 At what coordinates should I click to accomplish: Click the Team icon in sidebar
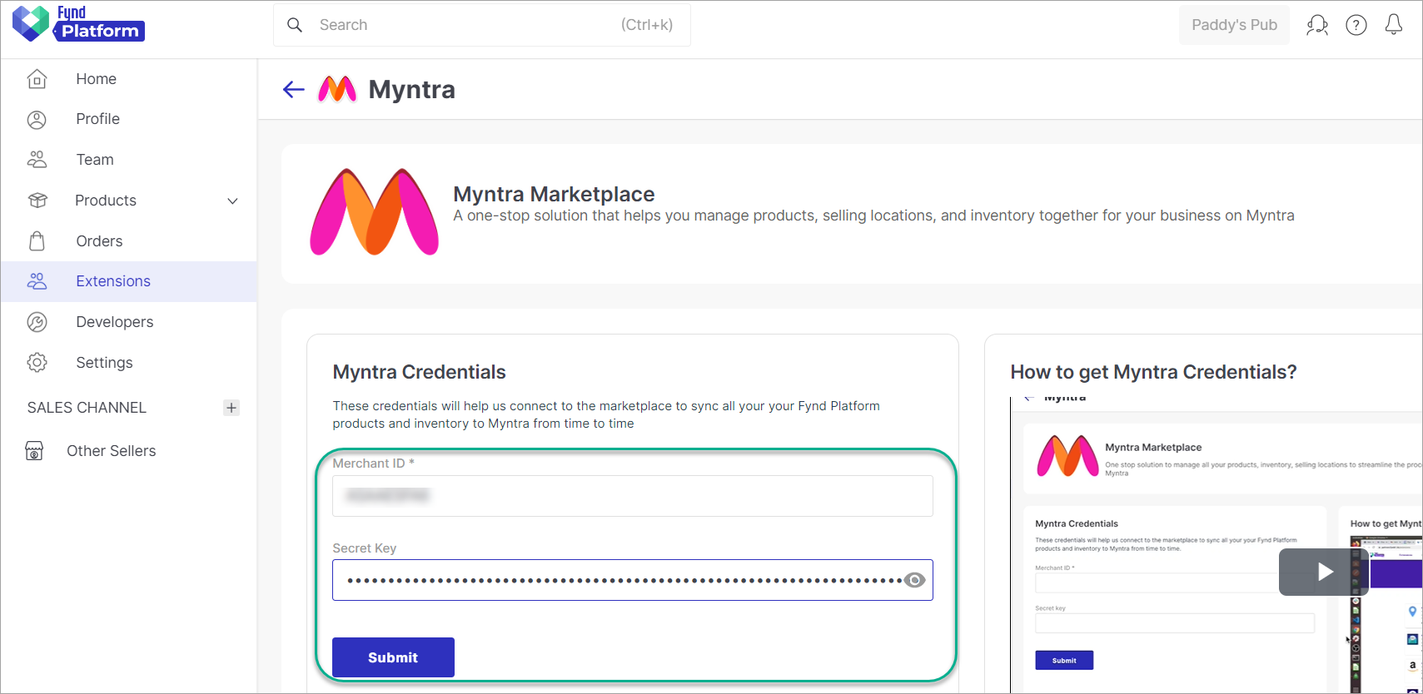tap(37, 160)
